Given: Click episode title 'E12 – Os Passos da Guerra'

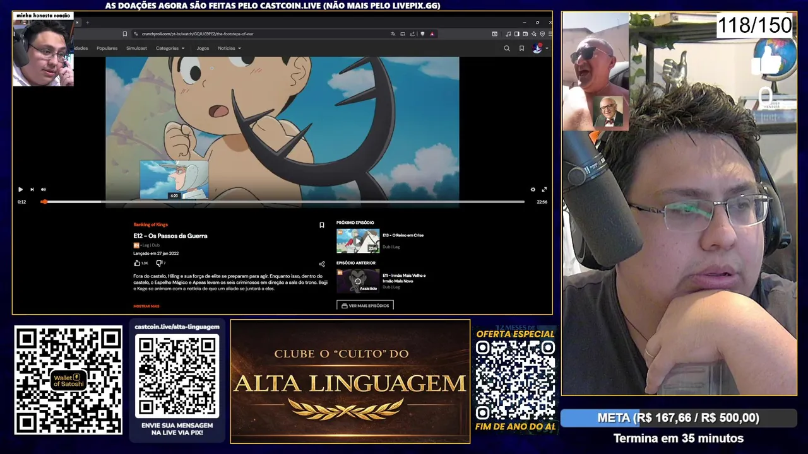Looking at the screenshot, I should point(170,236).
